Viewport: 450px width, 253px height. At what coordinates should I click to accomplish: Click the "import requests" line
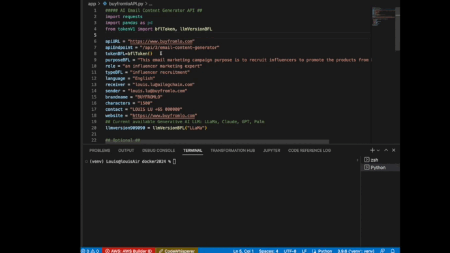[x=124, y=17]
